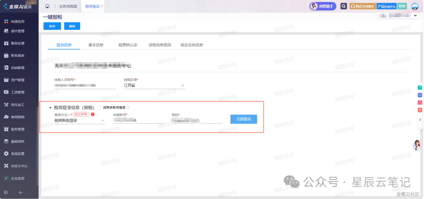Click the 密码 input field

click(x=197, y=120)
